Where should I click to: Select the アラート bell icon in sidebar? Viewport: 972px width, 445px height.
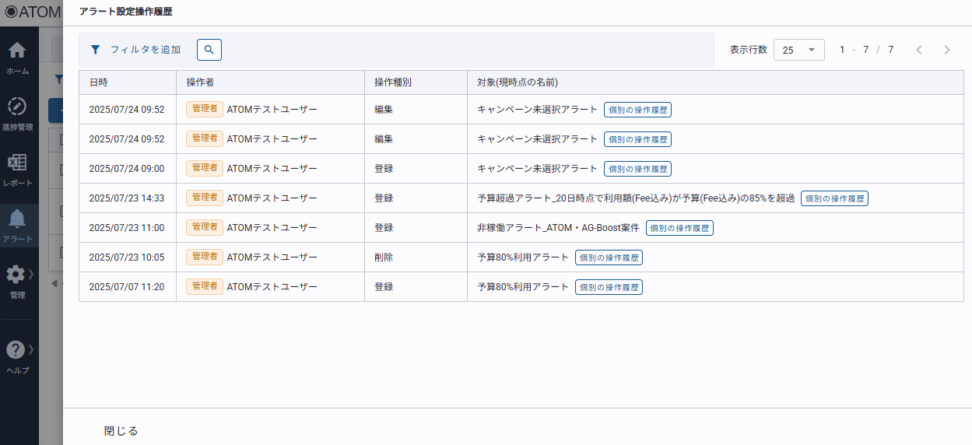[17, 219]
